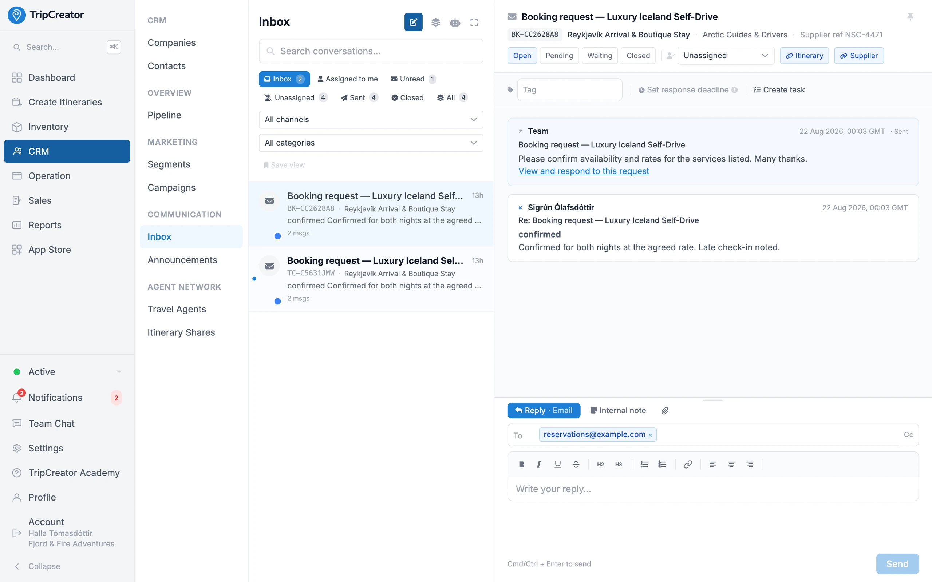Open conversation TC-C5631JMW
The image size is (932, 582).
[371, 279]
